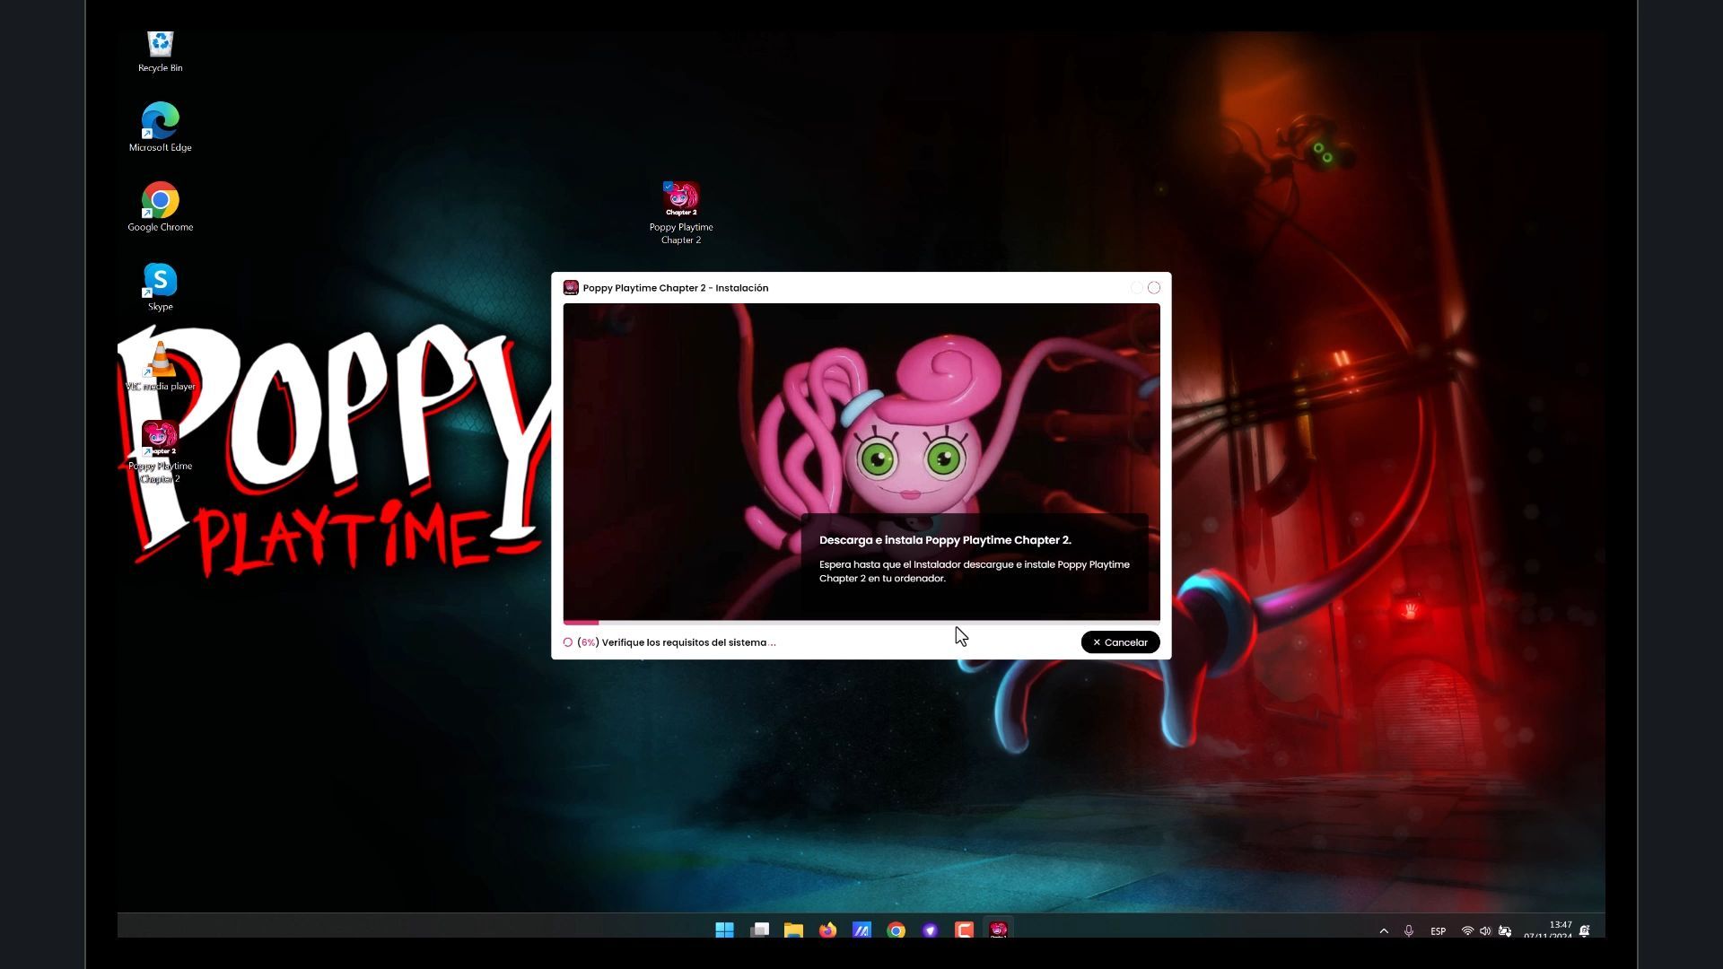Screen dimensions: 1723x969
Task: Launch Firefox from the taskbar
Action: [x=827, y=930]
